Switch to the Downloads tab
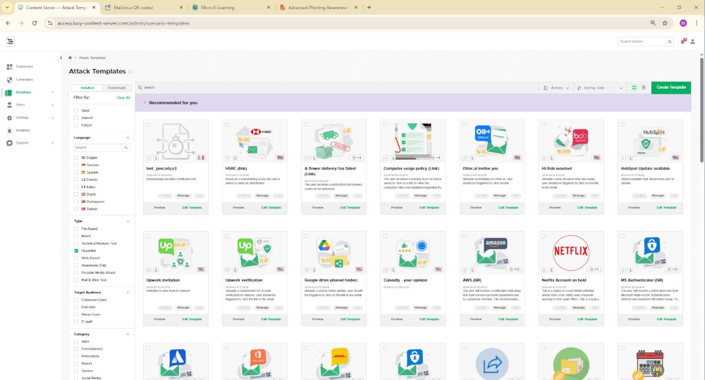Screen dimensions: 705x380 pos(116,88)
